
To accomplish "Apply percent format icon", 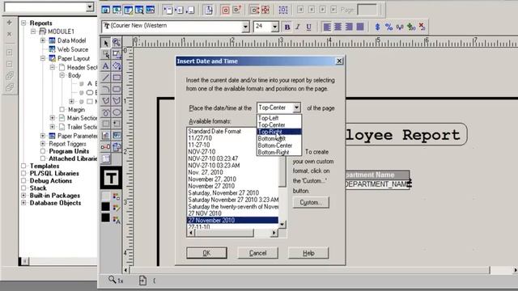I will [388, 27].
